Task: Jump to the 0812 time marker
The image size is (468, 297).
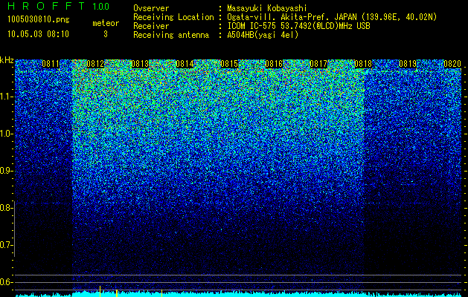Action: click(x=95, y=64)
